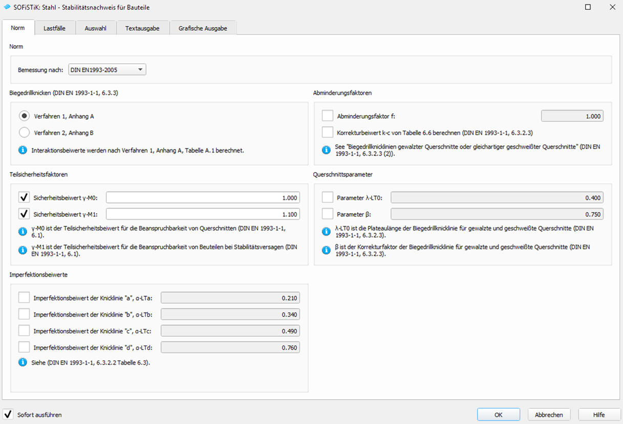Click Parameter β value field 0.750
This screenshot has height=424, width=623.
(497, 214)
